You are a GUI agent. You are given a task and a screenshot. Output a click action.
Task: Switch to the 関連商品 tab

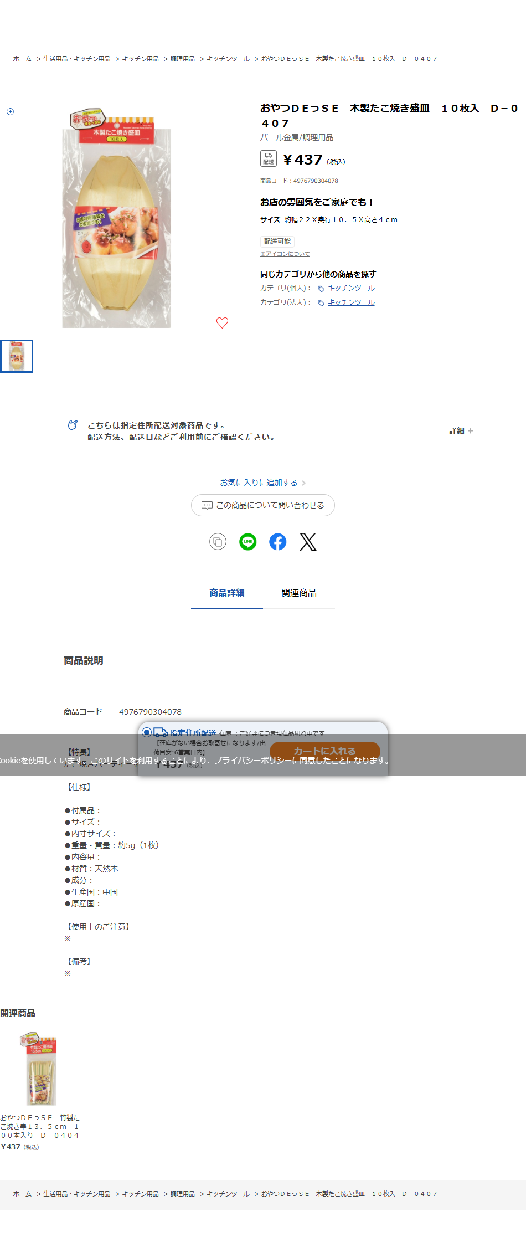[299, 593]
